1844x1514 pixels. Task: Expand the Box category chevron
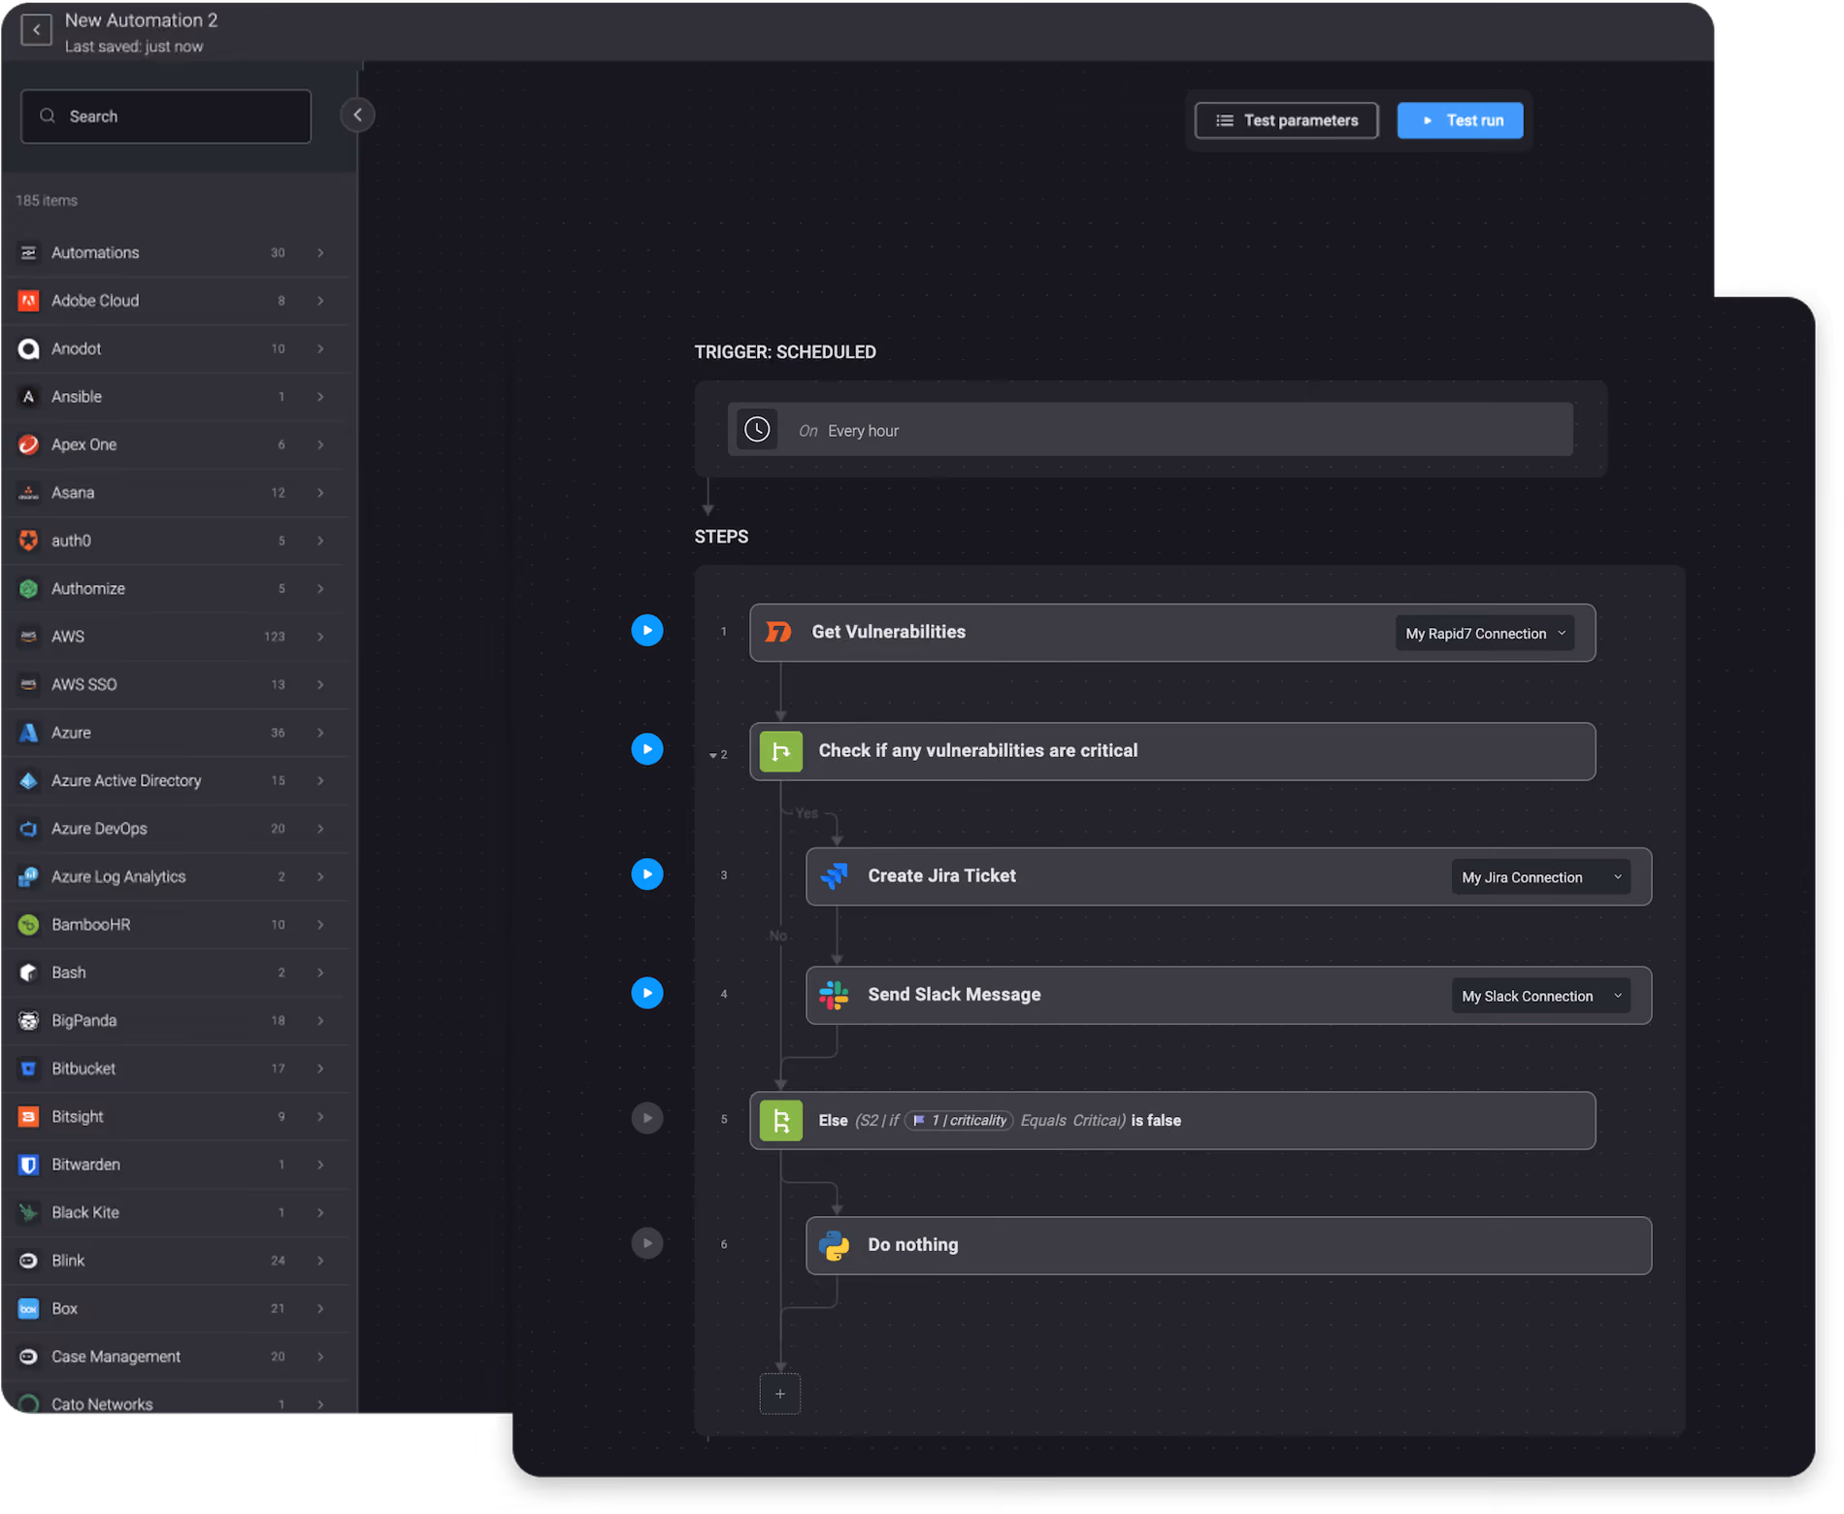320,1309
